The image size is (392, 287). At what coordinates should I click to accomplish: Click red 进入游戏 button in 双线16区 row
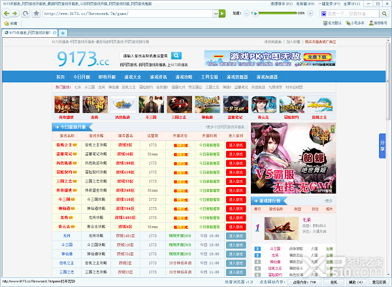pyautogui.click(x=236, y=154)
